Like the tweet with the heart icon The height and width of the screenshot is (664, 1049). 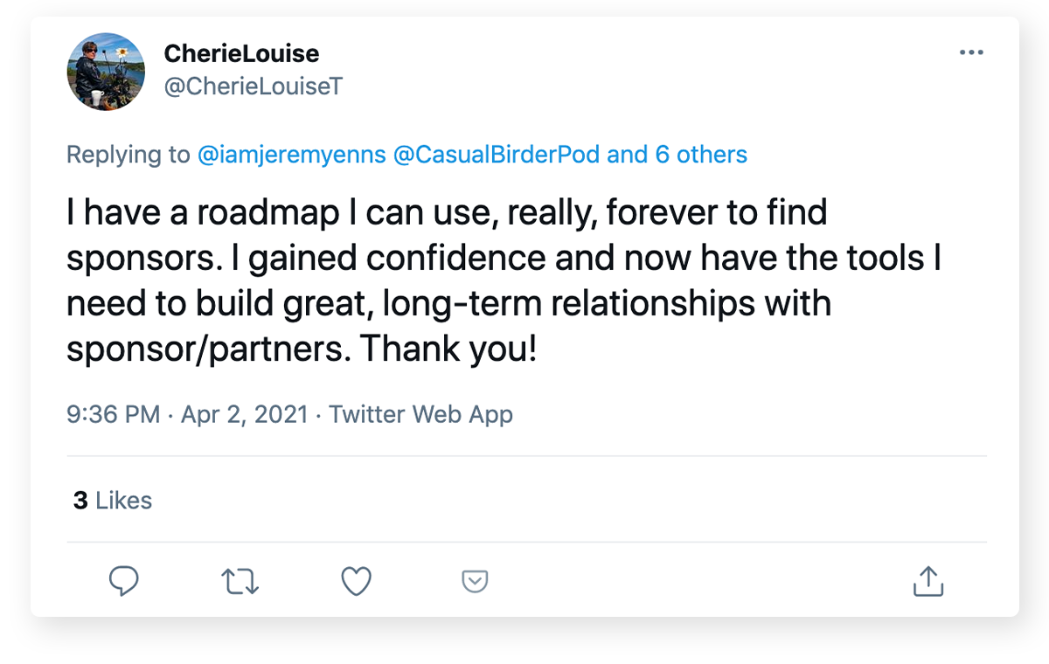tap(356, 581)
